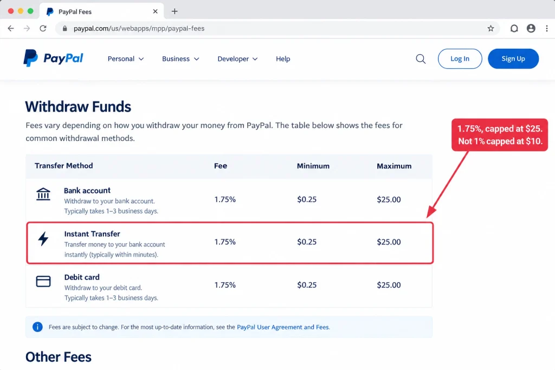Open the PayPal User Agreement and Fees link
The height and width of the screenshot is (370, 555).
(x=283, y=327)
